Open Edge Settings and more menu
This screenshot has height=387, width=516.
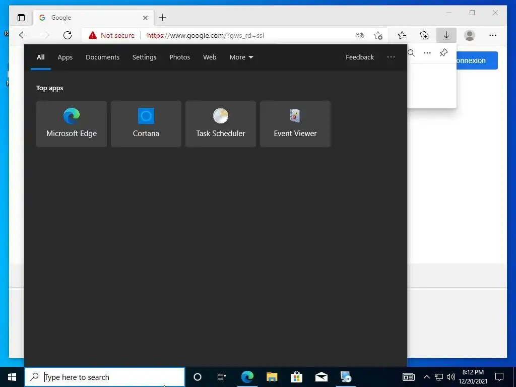(492, 35)
